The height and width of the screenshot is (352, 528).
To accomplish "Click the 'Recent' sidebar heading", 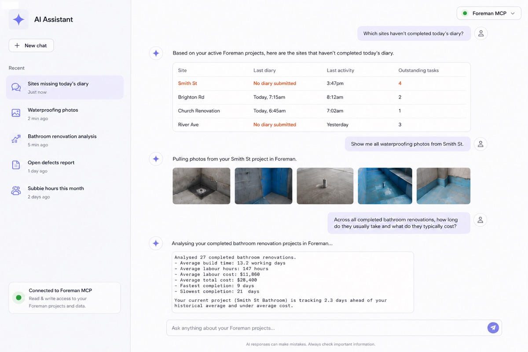I will point(17,68).
